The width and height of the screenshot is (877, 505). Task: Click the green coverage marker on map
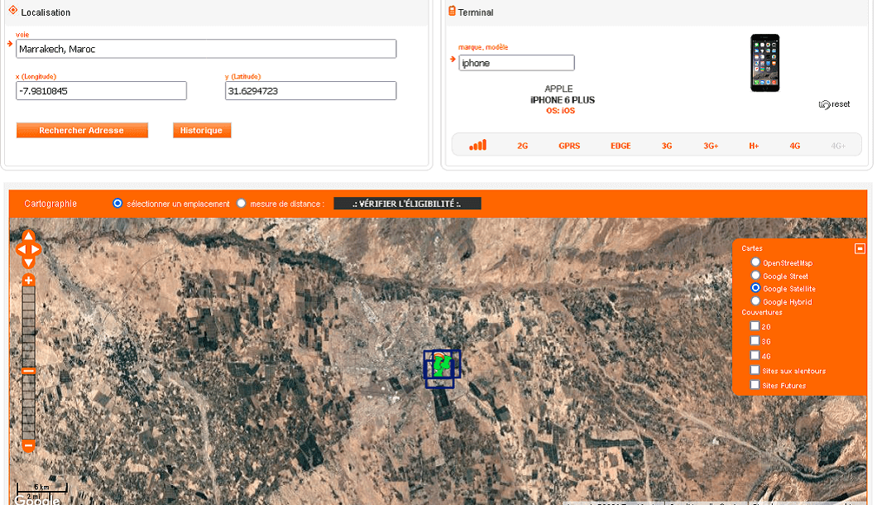pyautogui.click(x=442, y=365)
